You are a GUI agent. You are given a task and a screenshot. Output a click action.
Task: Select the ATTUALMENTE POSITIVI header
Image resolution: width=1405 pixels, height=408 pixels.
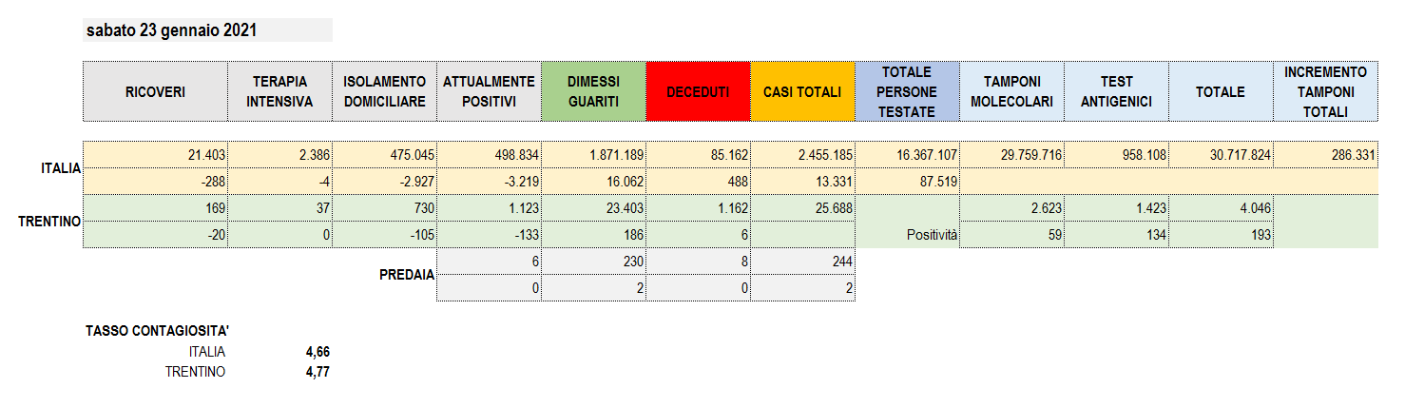489,92
